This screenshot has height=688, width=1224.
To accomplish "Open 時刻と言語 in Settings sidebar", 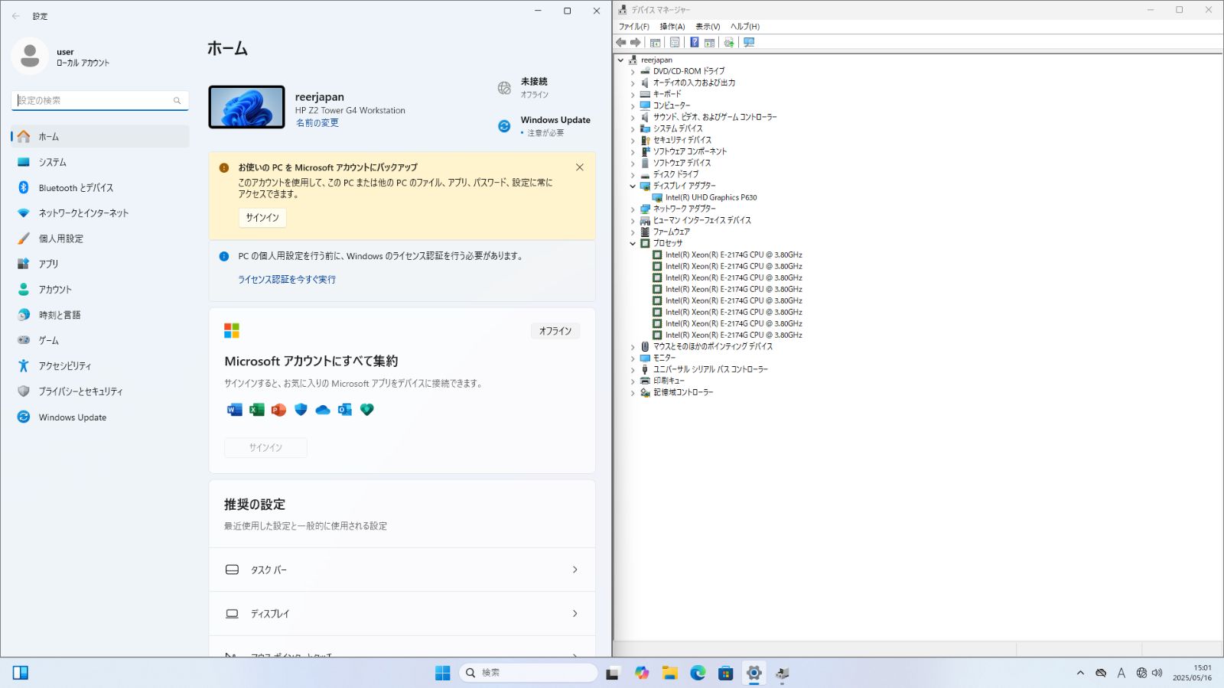I will 100,315.
